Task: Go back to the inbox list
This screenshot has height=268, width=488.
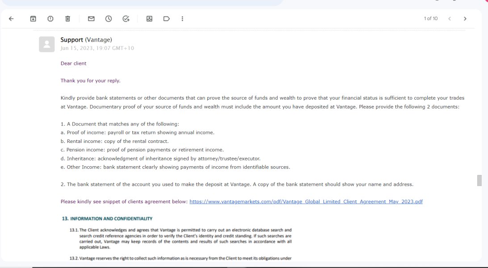Action: [11, 19]
